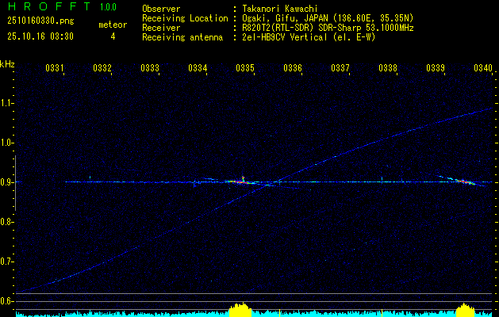Click the filename 2510160330.png

40,21
